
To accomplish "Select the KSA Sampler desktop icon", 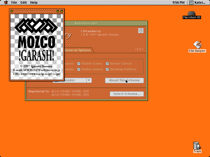I will (x=197, y=47).
